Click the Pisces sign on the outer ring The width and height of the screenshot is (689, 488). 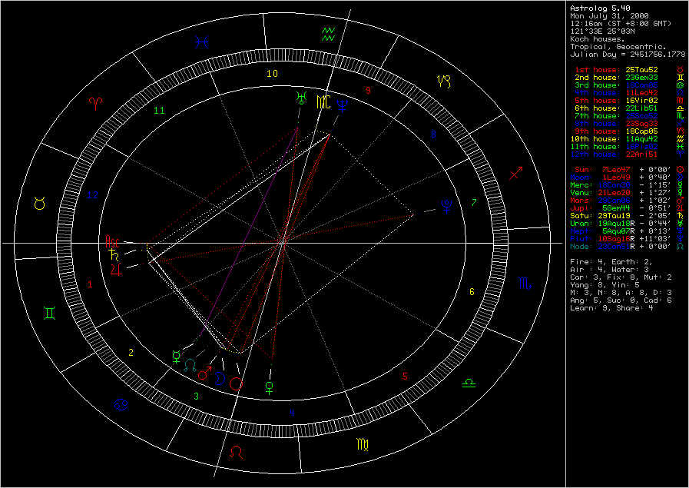pyautogui.click(x=203, y=42)
